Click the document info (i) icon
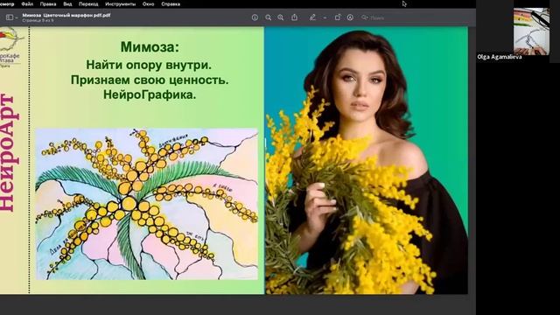The image size is (560, 315). coord(255,17)
